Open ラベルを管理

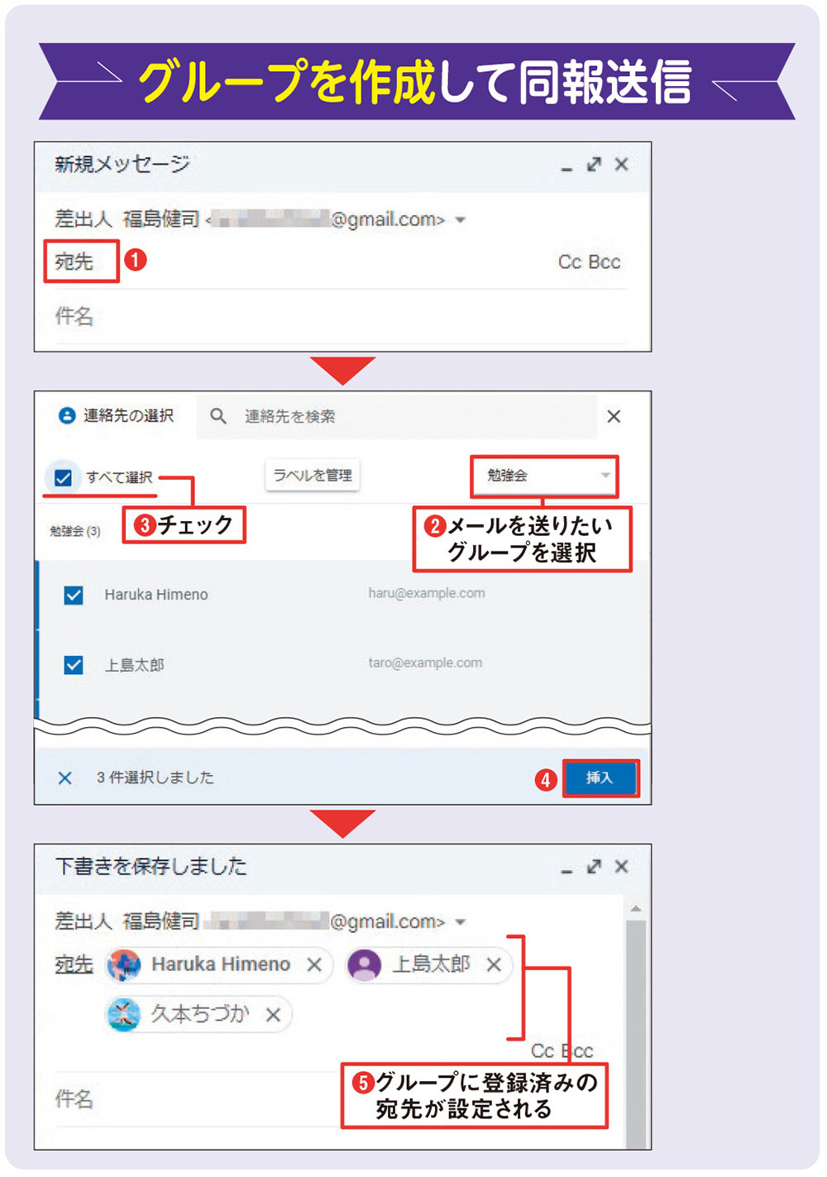(312, 476)
